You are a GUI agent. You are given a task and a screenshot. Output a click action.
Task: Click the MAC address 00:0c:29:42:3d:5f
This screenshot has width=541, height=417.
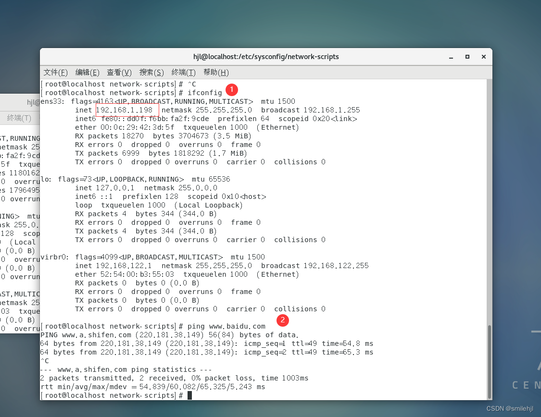(138, 127)
